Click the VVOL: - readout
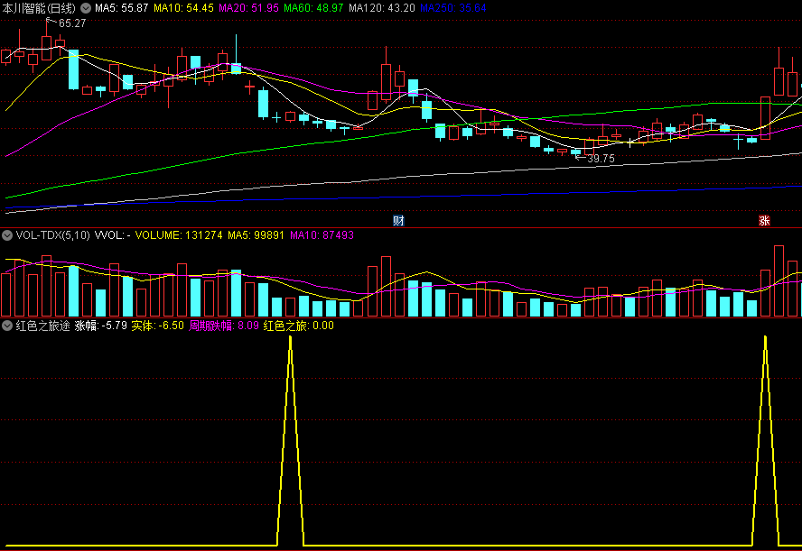802x551 pixels. (x=113, y=235)
